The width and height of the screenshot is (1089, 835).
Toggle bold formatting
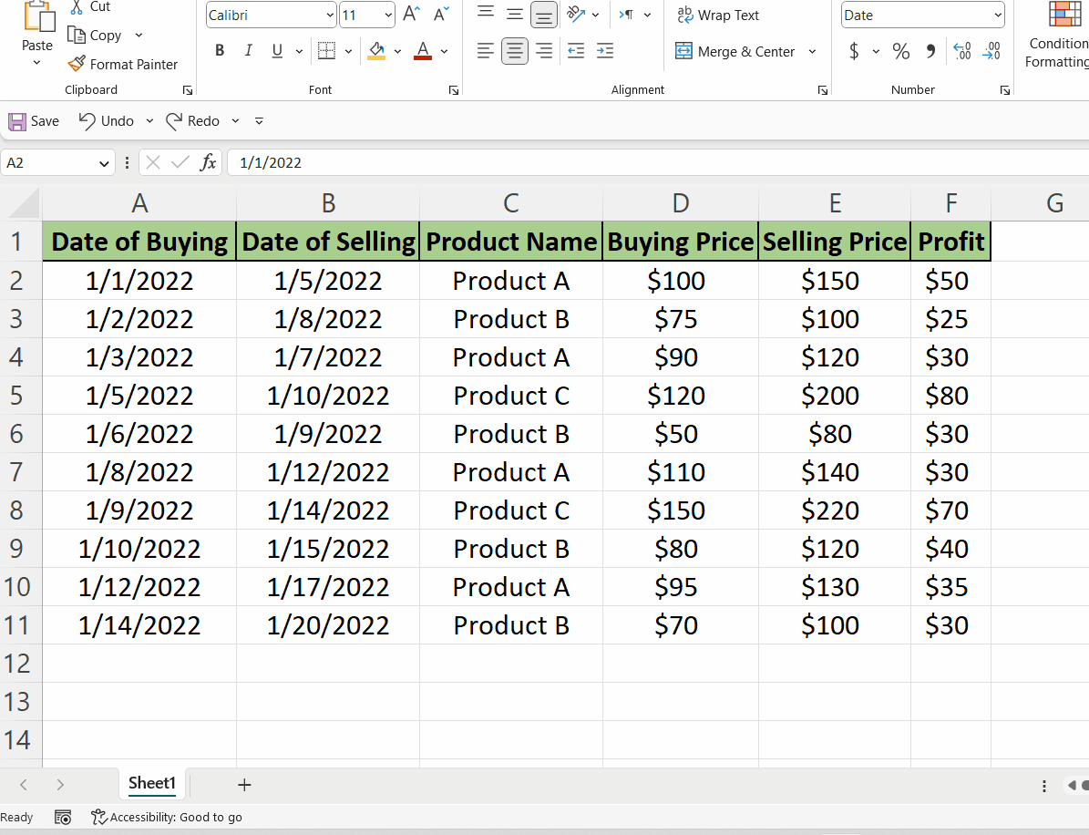coord(219,50)
